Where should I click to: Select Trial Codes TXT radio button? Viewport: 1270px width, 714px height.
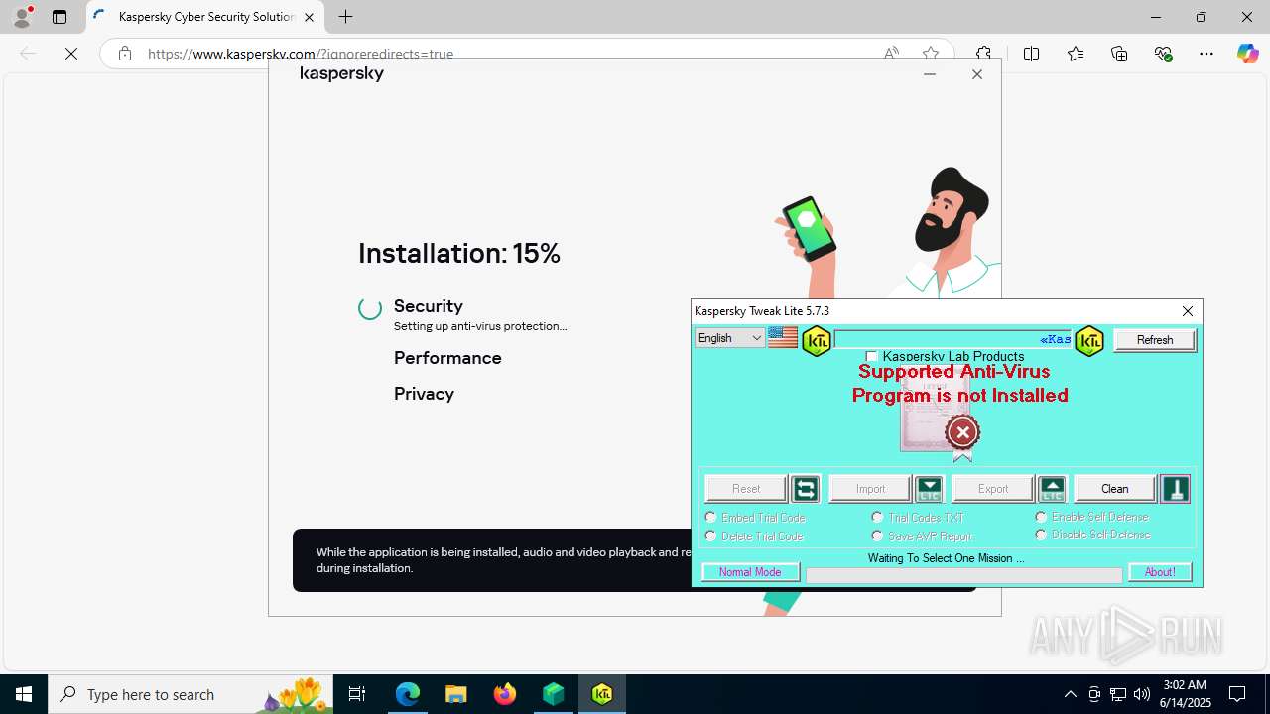point(877,517)
